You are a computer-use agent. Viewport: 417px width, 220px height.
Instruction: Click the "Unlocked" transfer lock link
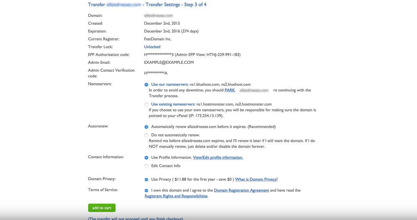152,47
